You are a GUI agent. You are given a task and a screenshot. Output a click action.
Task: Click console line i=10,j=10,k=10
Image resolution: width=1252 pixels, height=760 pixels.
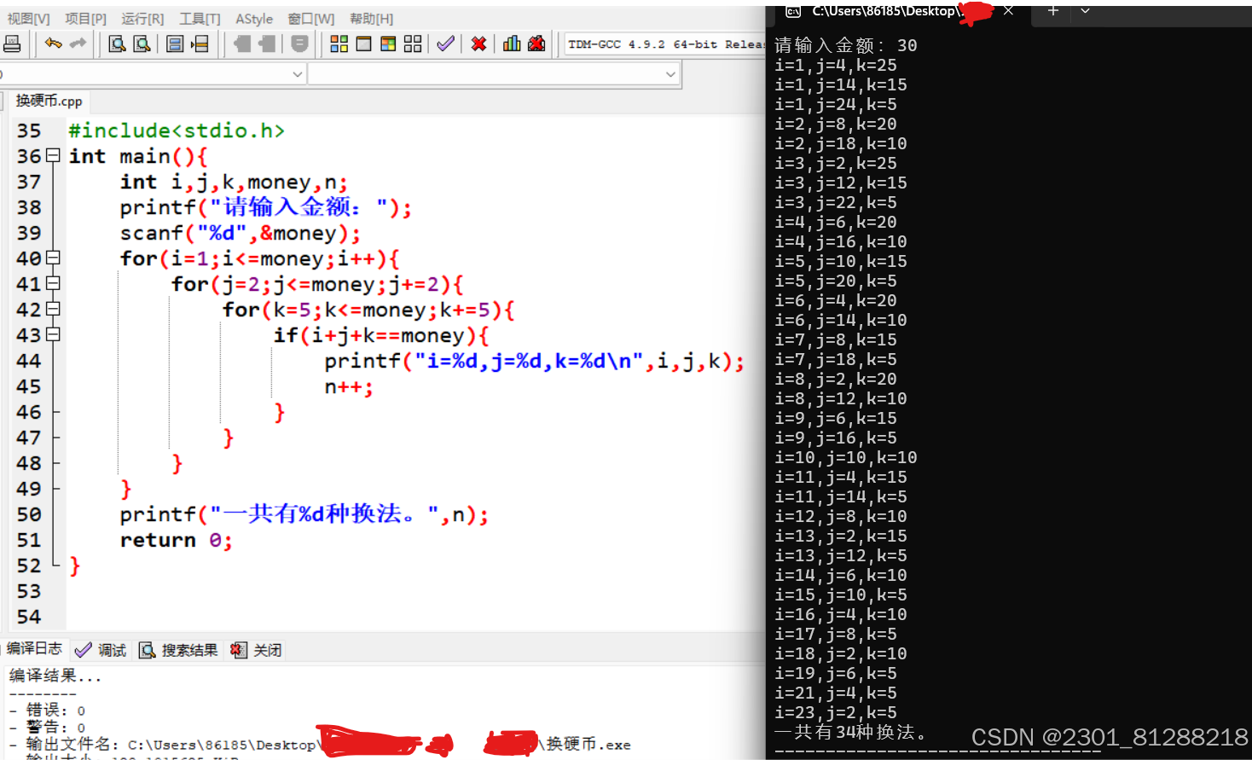point(845,458)
